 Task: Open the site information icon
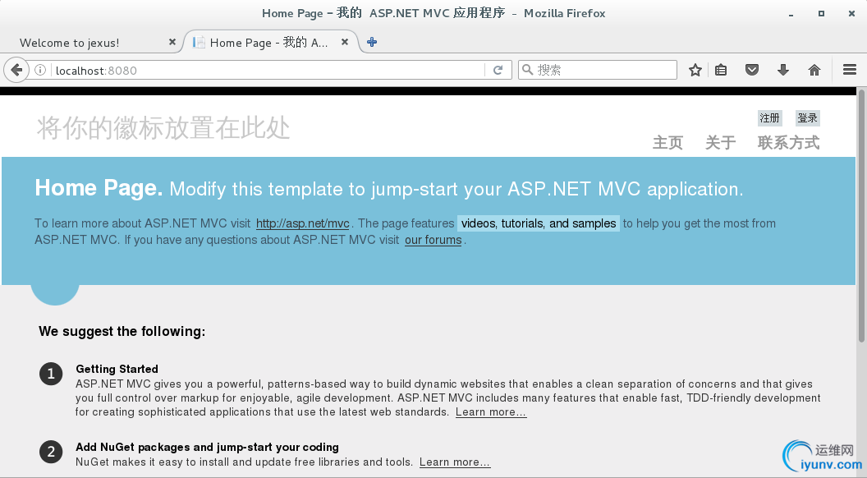point(39,71)
